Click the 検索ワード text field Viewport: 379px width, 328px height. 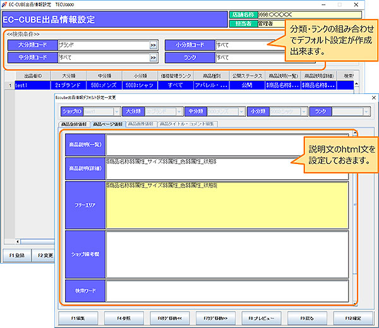[x=227, y=290]
